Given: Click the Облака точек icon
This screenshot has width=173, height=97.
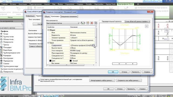Looking at the screenshot, I should click(1, 39).
